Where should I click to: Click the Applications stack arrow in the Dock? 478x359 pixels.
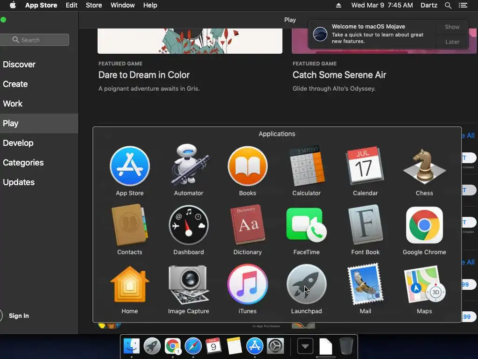coord(305,346)
